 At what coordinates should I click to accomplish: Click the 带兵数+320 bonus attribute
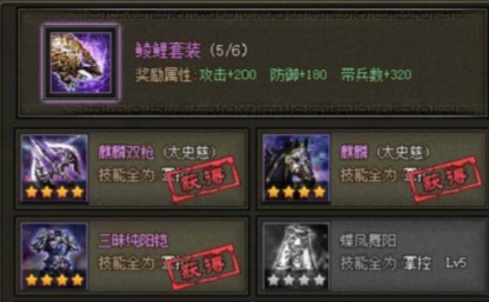376,75
